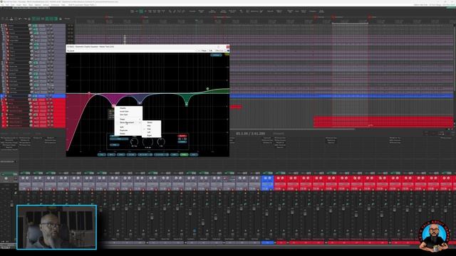
Task: Click the New Project toolbar icon
Action: tap(2, 18)
